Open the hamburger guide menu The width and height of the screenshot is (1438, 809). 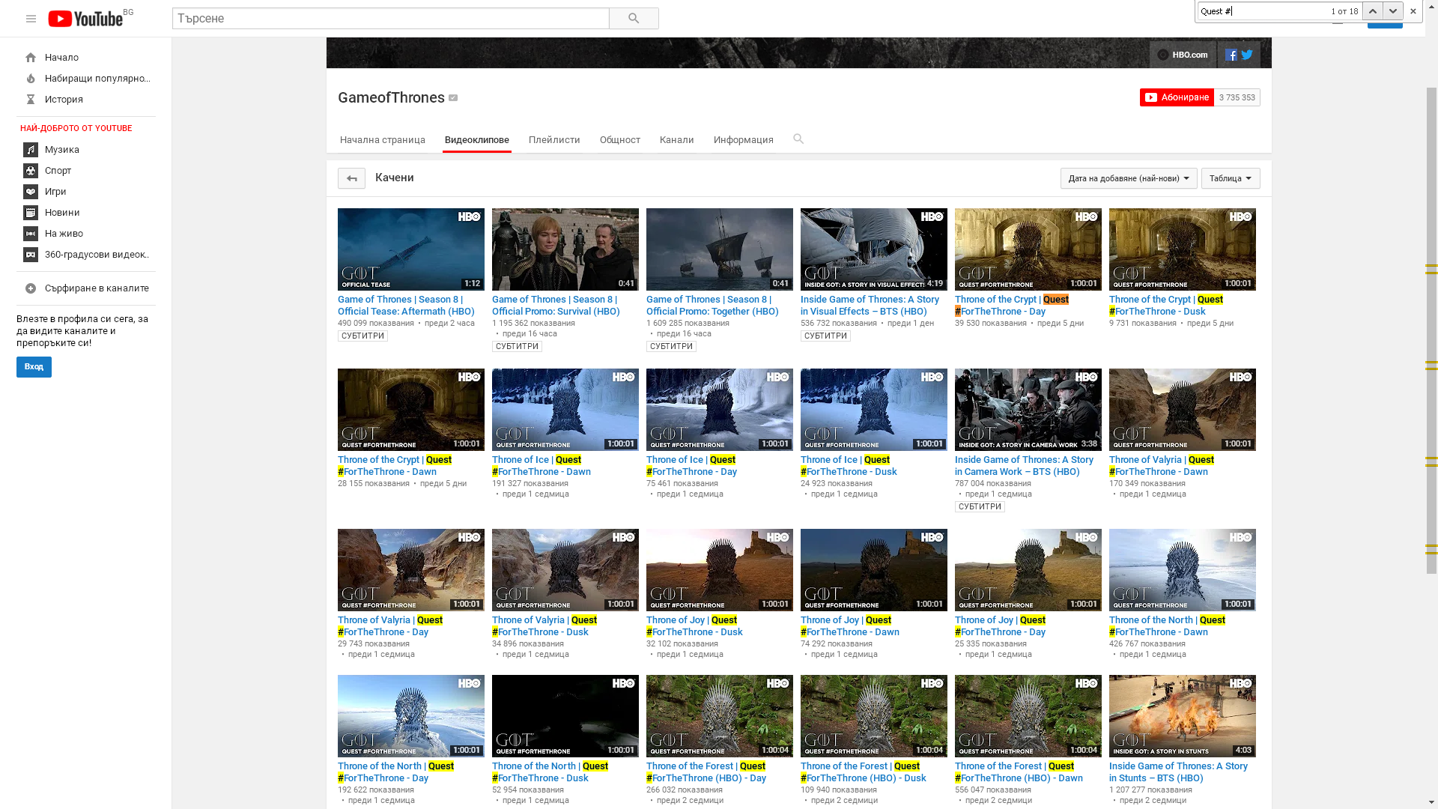(x=31, y=19)
